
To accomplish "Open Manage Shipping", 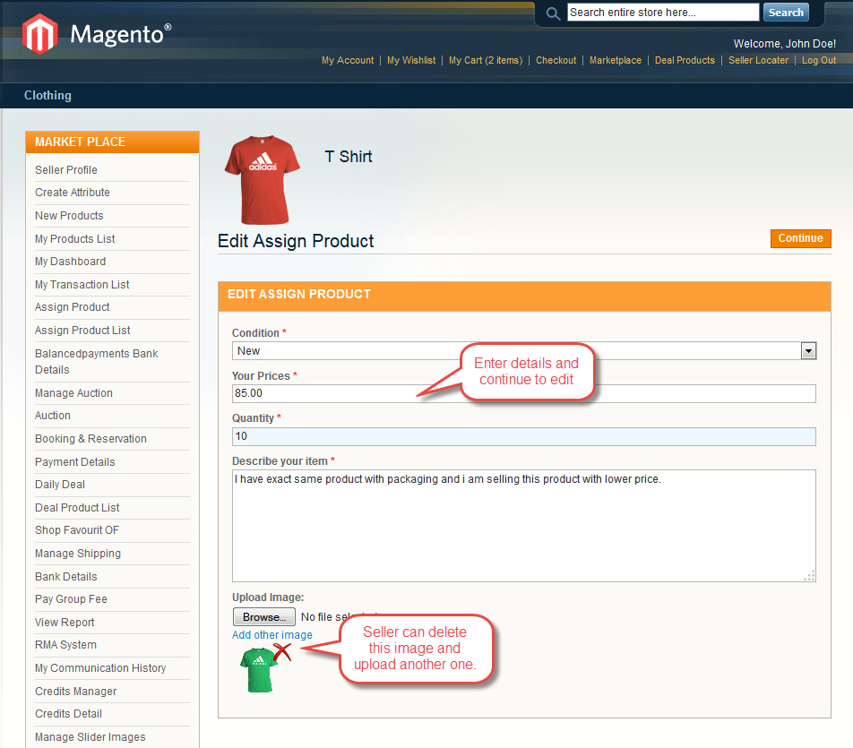I will 78,554.
